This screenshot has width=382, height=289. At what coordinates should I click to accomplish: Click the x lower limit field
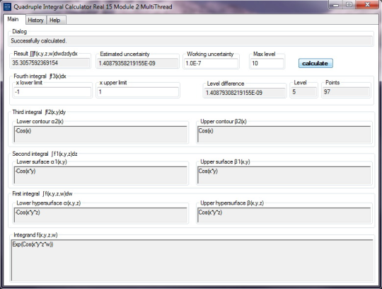click(52, 92)
